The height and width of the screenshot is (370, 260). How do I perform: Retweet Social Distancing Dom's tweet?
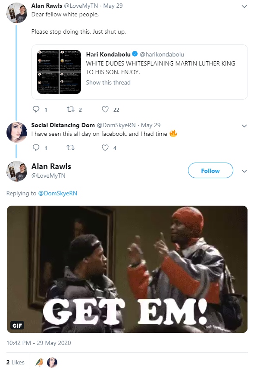point(70,148)
